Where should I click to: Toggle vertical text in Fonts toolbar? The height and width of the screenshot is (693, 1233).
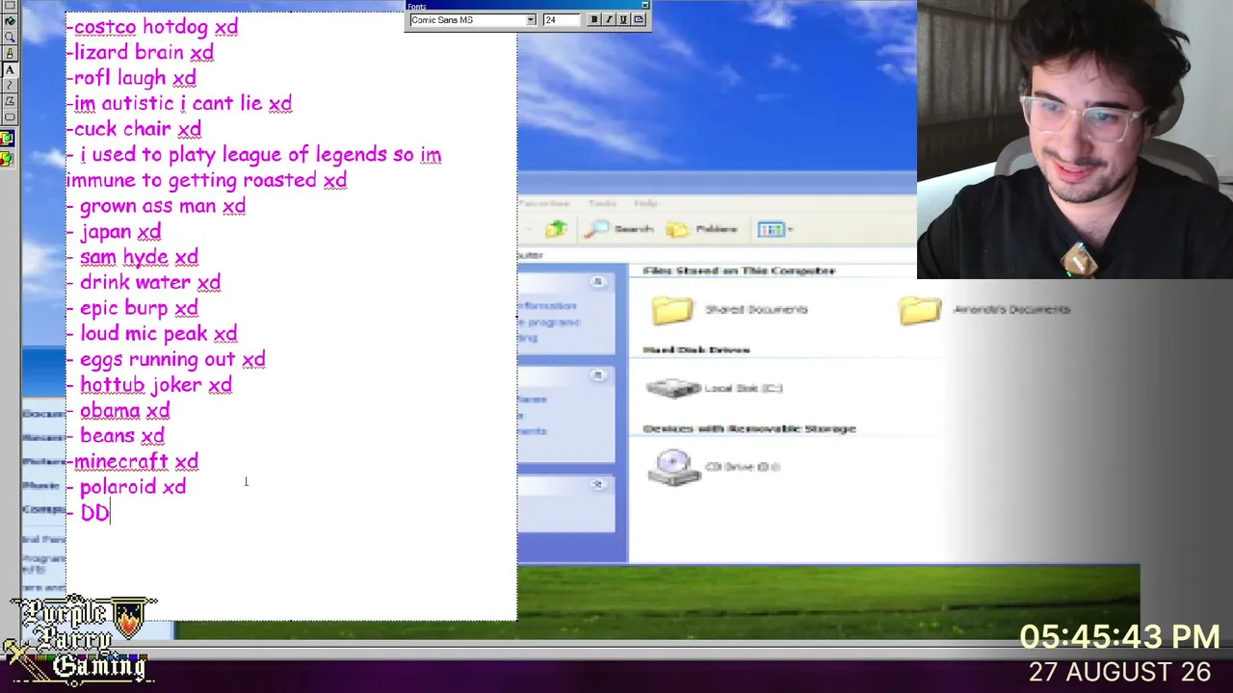pos(639,19)
